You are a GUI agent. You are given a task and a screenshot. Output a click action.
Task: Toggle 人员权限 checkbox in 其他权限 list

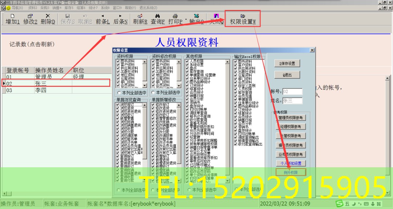coord(187,61)
